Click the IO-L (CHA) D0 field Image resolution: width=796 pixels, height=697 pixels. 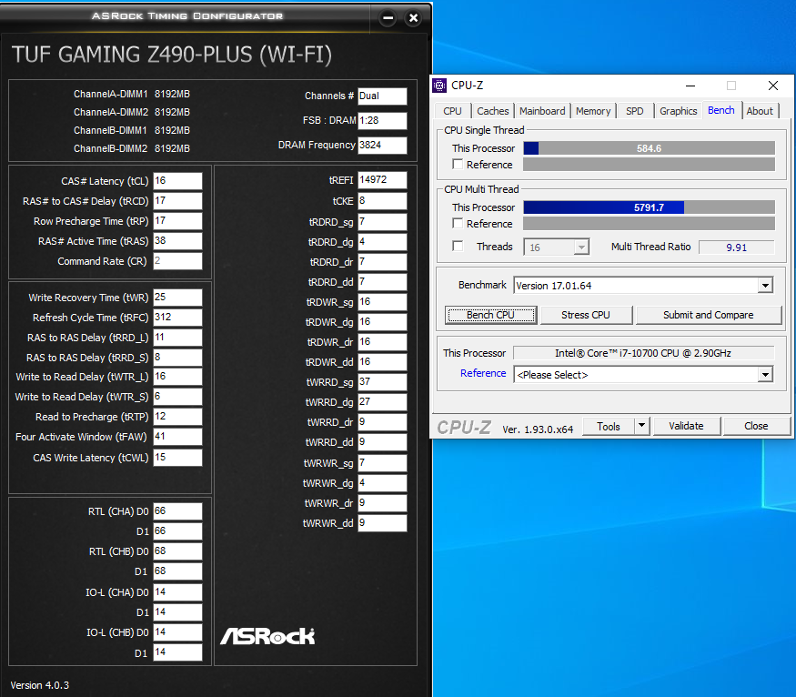point(177,592)
